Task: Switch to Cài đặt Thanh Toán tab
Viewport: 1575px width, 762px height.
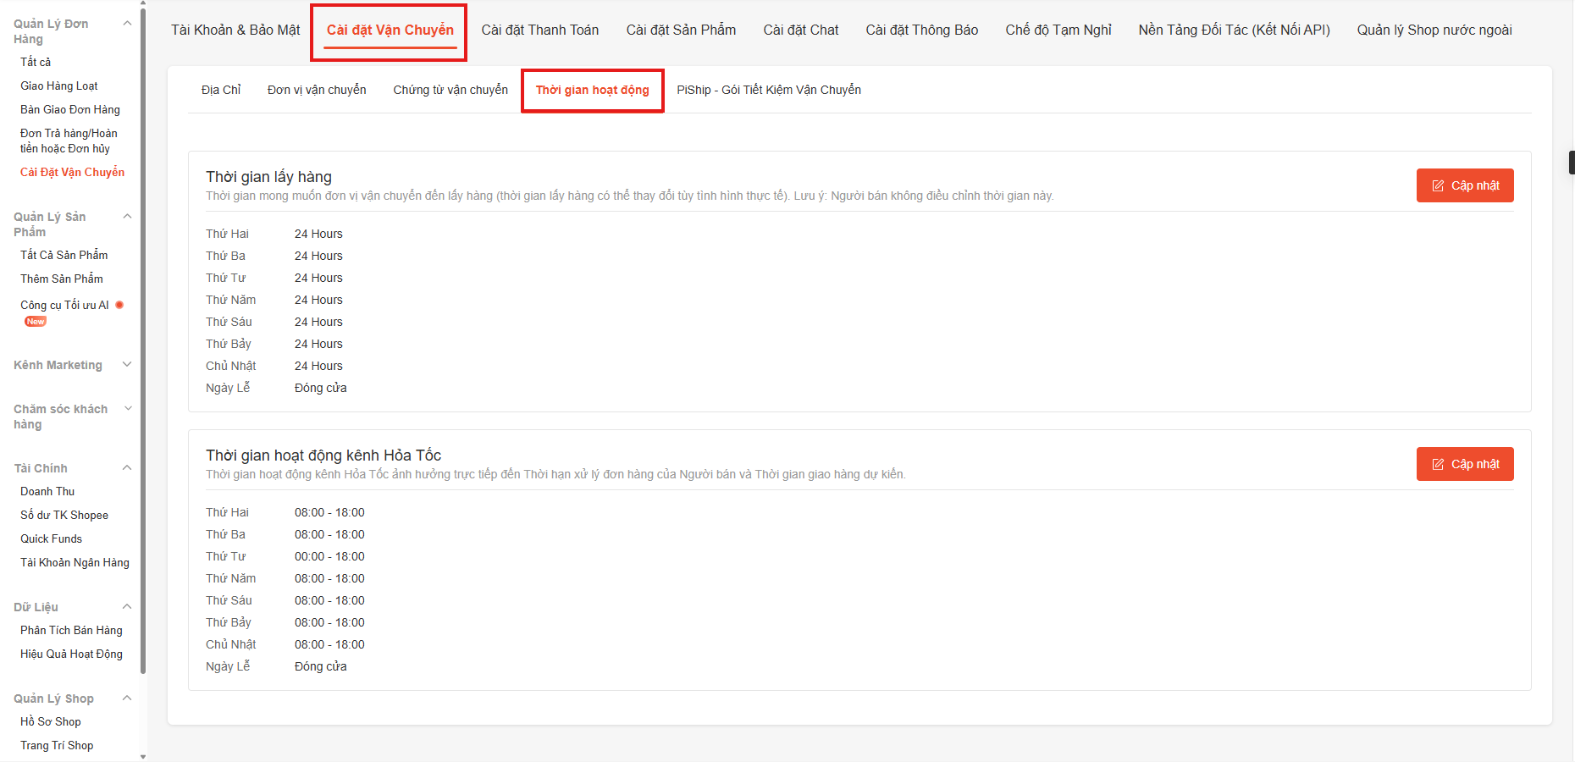Action: pos(539,30)
